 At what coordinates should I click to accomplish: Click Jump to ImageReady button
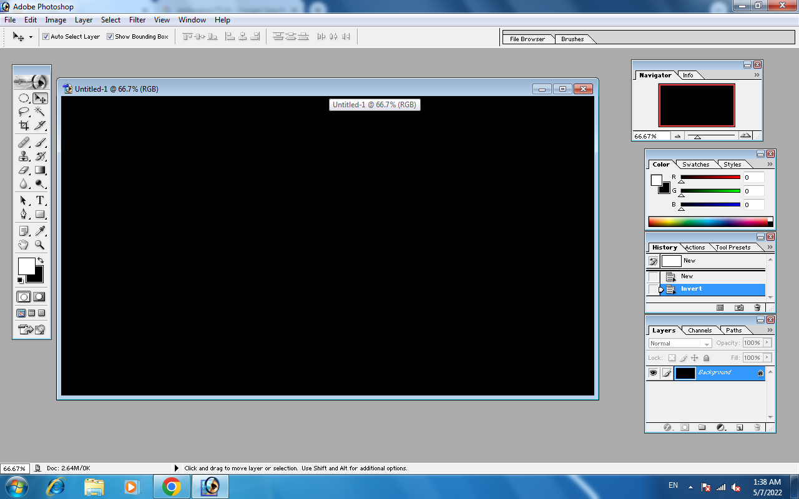[32, 329]
